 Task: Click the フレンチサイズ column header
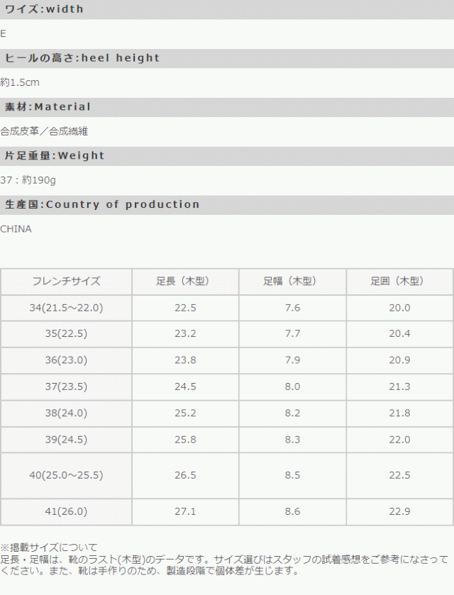point(66,282)
